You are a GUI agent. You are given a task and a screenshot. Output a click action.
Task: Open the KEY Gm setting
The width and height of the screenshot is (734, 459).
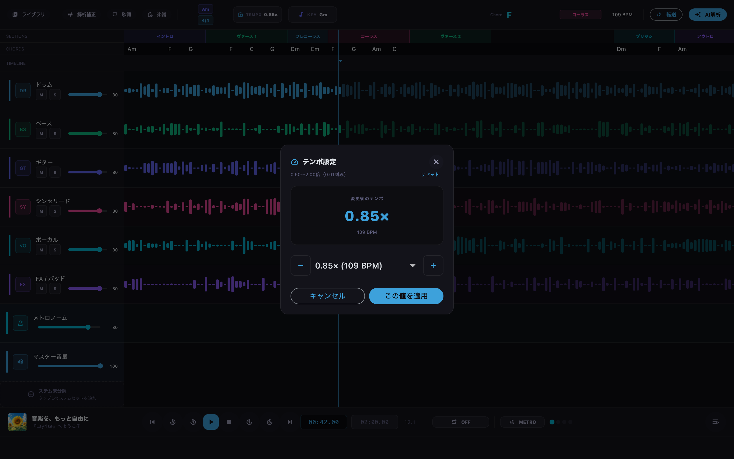point(312,15)
